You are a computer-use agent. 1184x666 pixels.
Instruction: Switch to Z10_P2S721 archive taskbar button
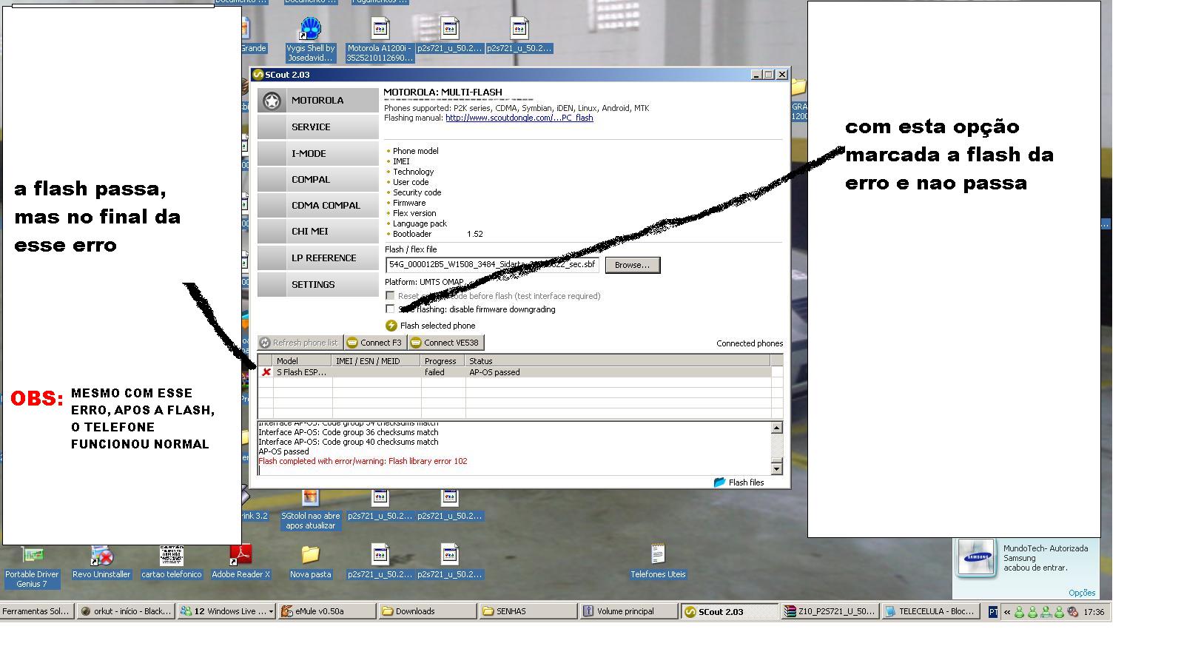click(830, 611)
